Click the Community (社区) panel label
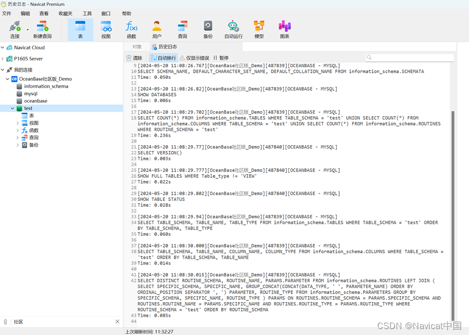The height and width of the screenshot is (335, 469). click(x=18, y=322)
